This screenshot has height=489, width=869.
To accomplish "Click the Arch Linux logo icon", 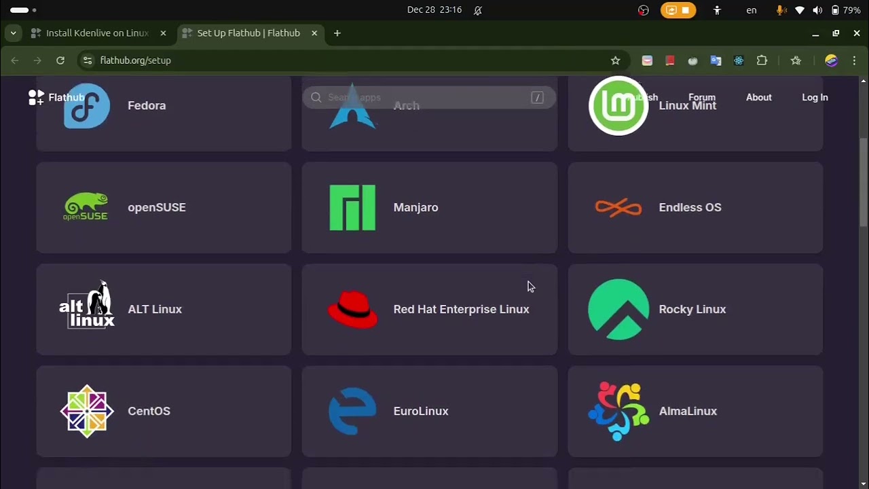I will (352, 105).
